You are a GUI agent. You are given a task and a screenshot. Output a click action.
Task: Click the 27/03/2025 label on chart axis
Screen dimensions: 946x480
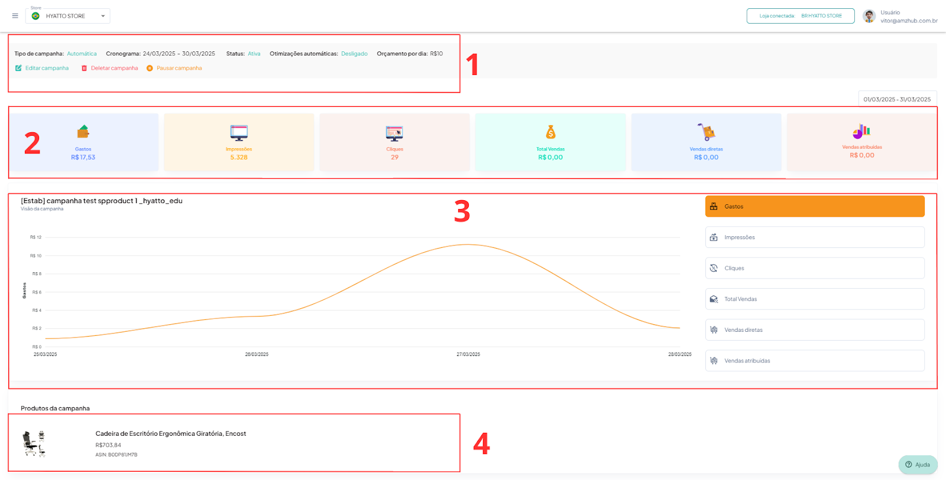pyautogui.click(x=468, y=354)
